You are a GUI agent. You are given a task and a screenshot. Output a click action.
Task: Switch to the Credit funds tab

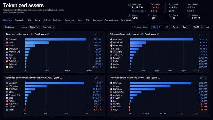(x=57, y=20)
